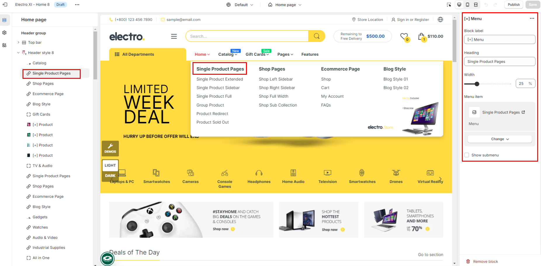This screenshot has width=541, height=266.
Task: Click the inspector selection icon
Action: (449, 5)
